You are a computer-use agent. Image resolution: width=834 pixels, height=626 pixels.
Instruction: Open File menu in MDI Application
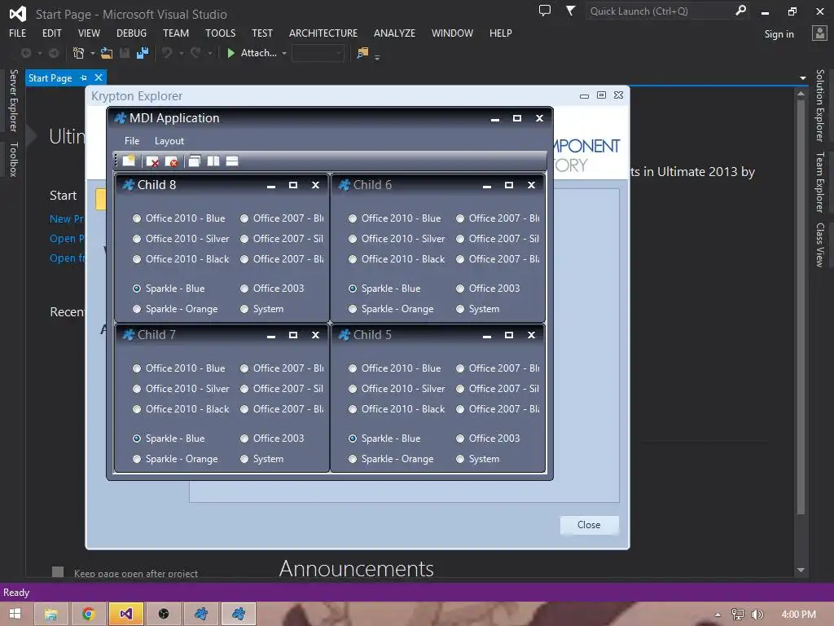(x=132, y=141)
